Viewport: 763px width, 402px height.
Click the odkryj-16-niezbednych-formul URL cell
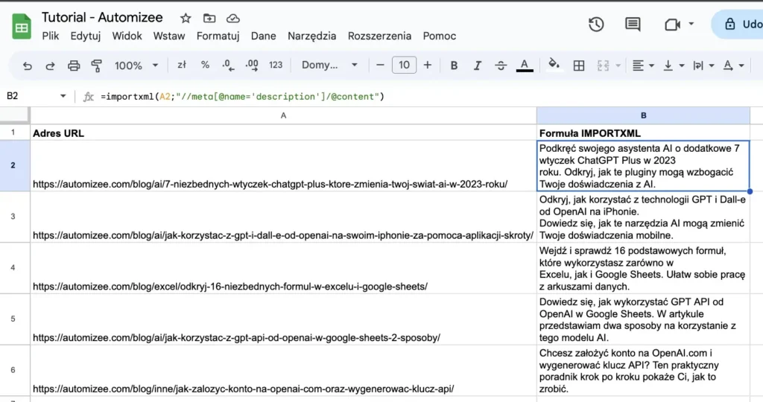click(283, 268)
